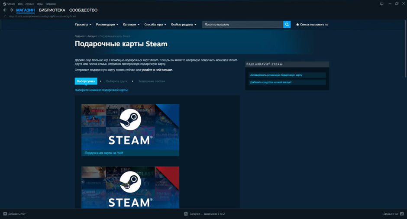The image size is (407, 219).
Task: Click the page reload icon by the URL
Action: pos(6,16)
